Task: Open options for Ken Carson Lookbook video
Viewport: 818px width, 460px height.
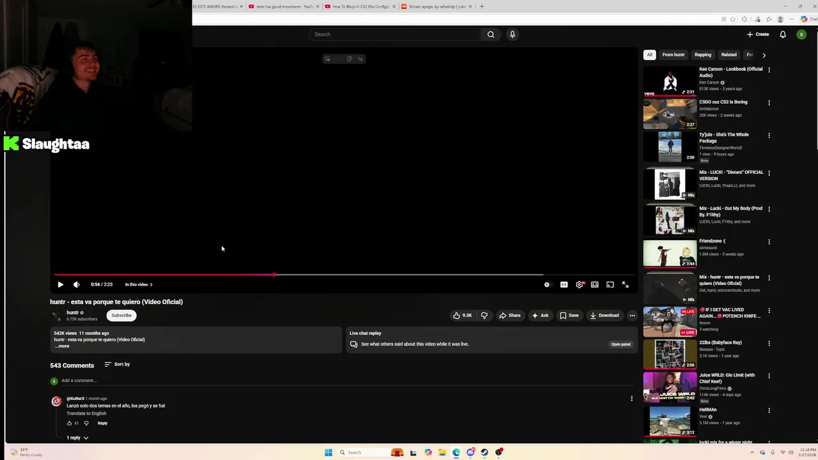Action: [x=769, y=70]
